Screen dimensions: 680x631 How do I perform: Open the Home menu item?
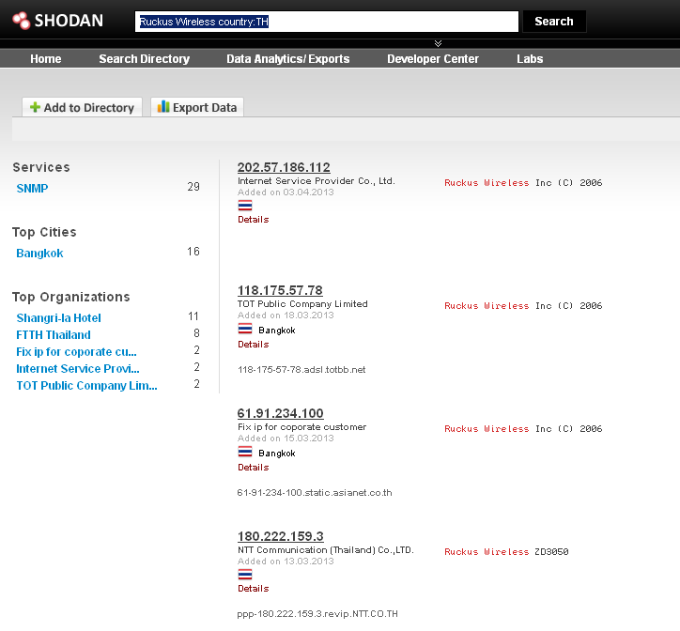coord(45,59)
